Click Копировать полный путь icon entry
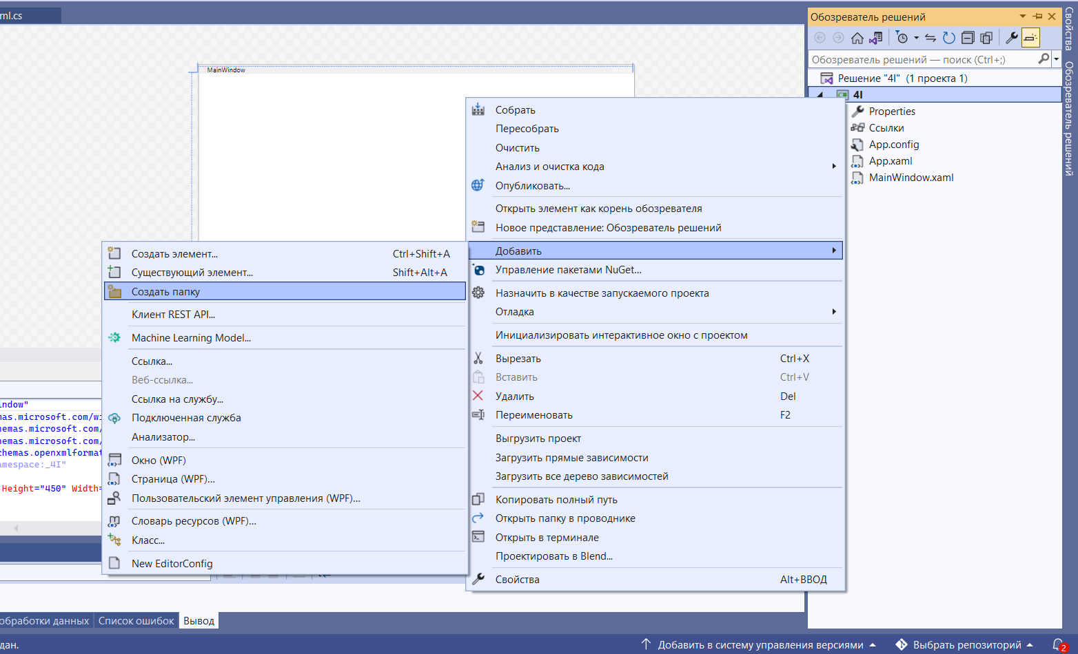 tap(478, 499)
